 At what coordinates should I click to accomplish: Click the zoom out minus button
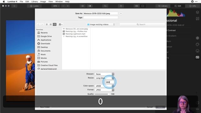point(63,6)
